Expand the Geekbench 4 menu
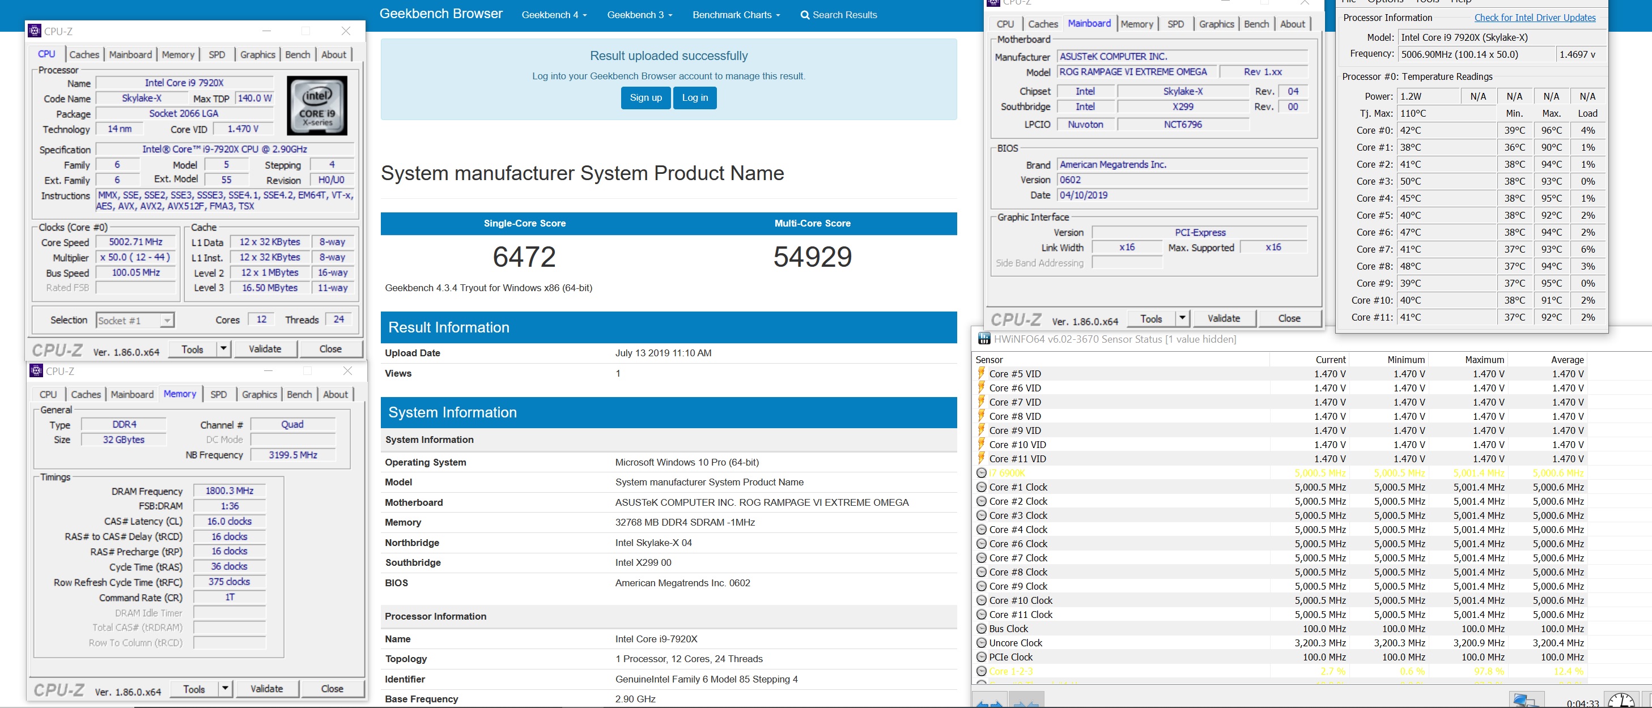1652x708 pixels. [554, 15]
